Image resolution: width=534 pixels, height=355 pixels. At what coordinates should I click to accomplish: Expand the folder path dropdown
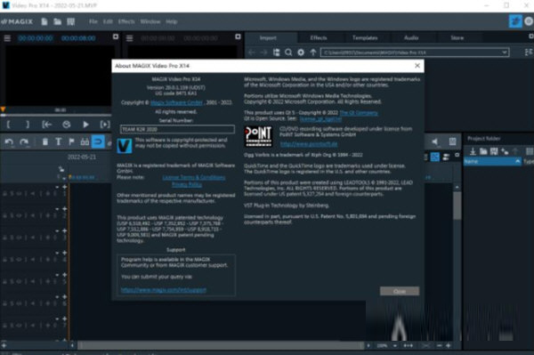(x=504, y=52)
